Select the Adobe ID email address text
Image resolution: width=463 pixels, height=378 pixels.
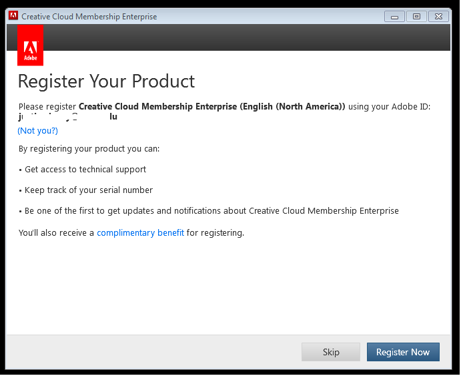coord(68,116)
